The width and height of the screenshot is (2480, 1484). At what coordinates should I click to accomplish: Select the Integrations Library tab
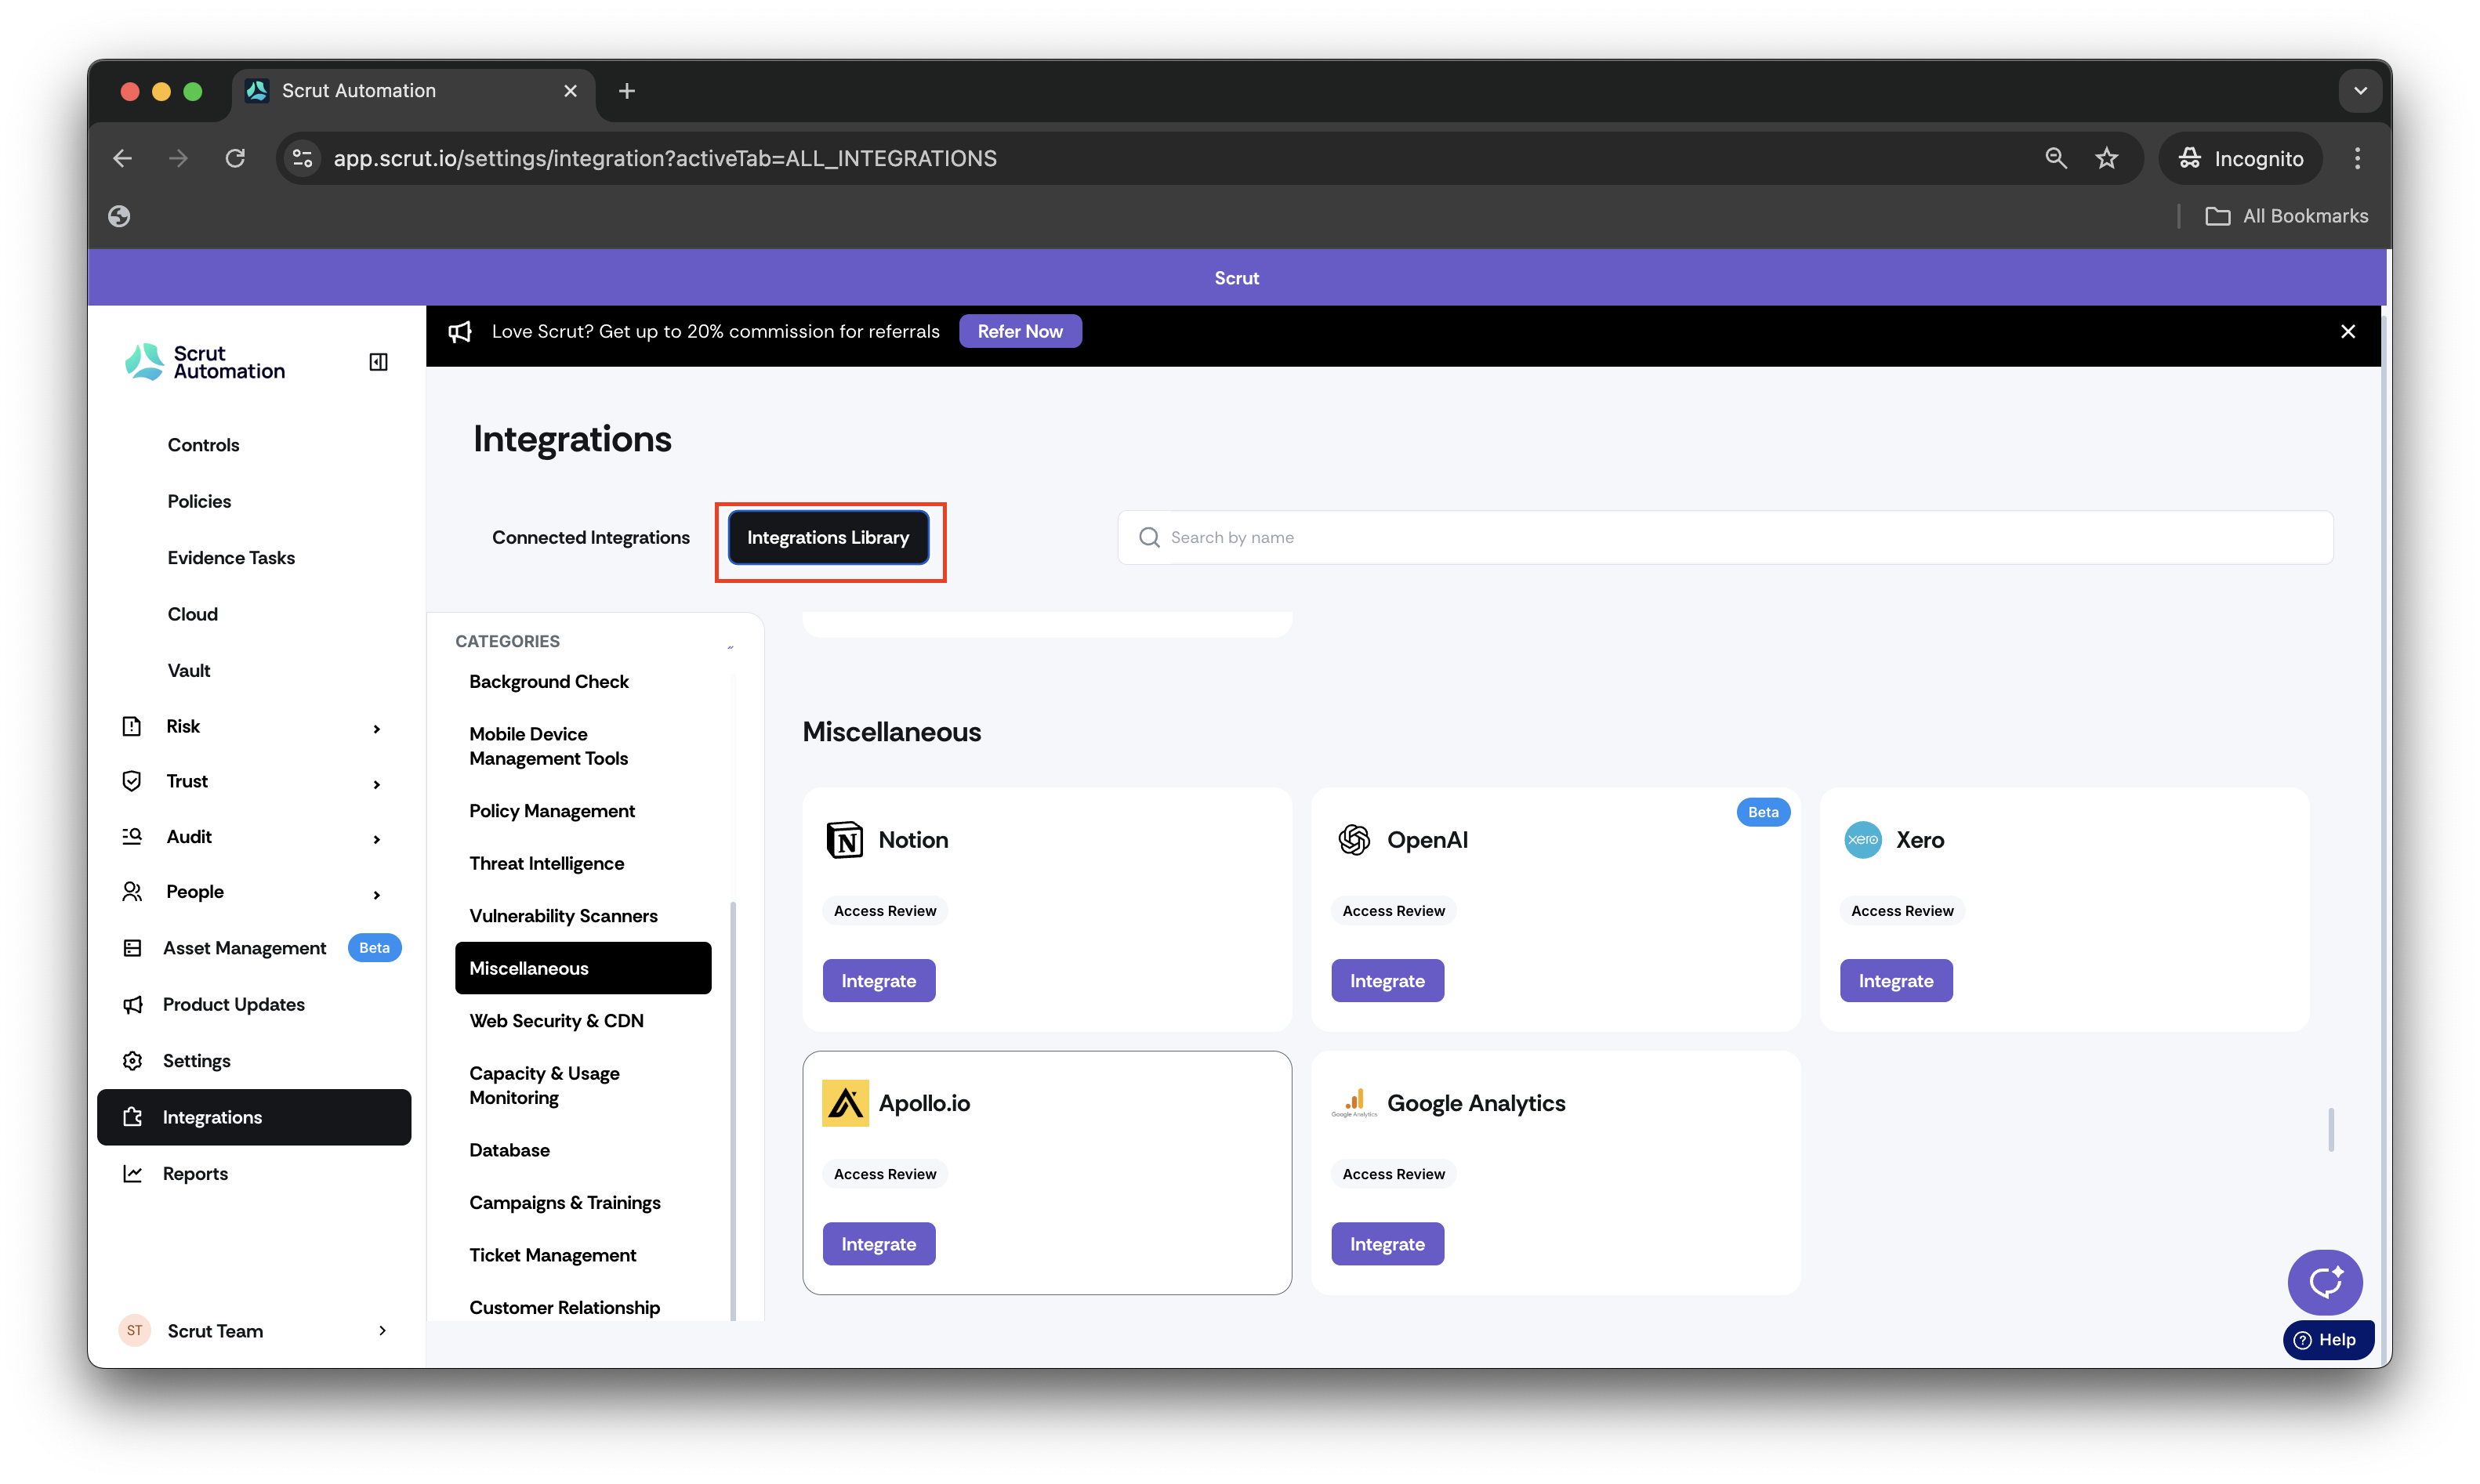point(828,537)
